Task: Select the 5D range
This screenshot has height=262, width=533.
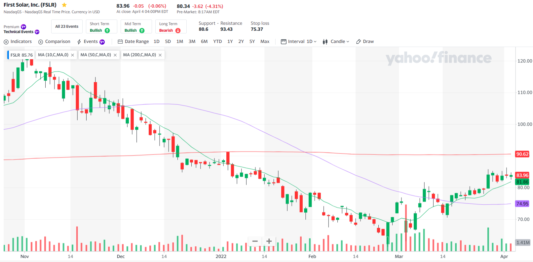Action: tap(168, 41)
